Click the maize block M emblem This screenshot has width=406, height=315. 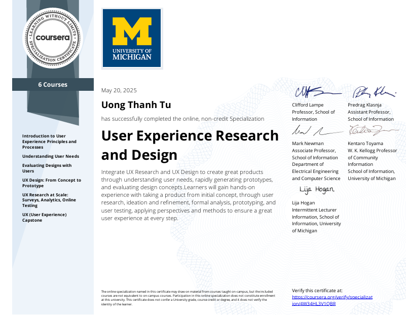131,31
